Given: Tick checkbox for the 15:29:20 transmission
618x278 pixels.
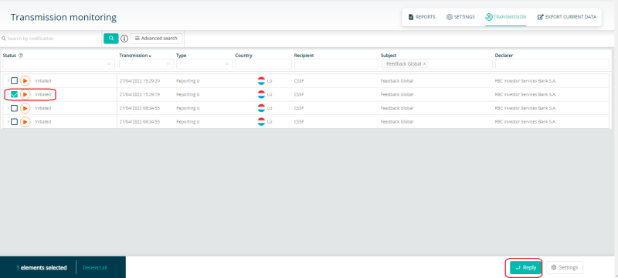Looking at the screenshot, I should point(14,81).
